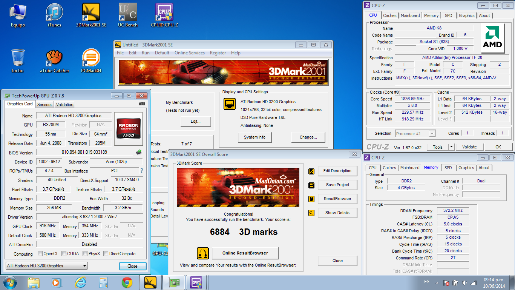Click the Change... button in 3DMark
Image resolution: width=515 pixels, height=290 pixels.
coord(308,137)
